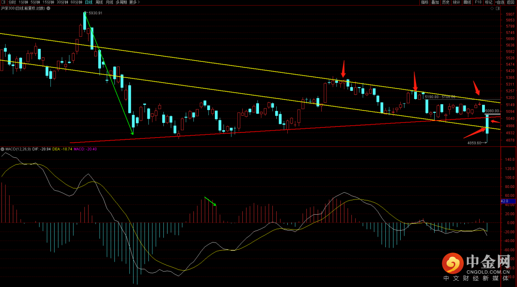Click the DEA: -18.74 value
Viewport: 517px width, 287px height.
[x=62, y=149]
